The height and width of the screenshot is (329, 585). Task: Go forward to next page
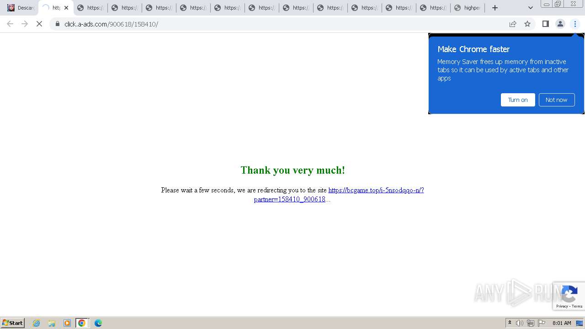(25, 24)
